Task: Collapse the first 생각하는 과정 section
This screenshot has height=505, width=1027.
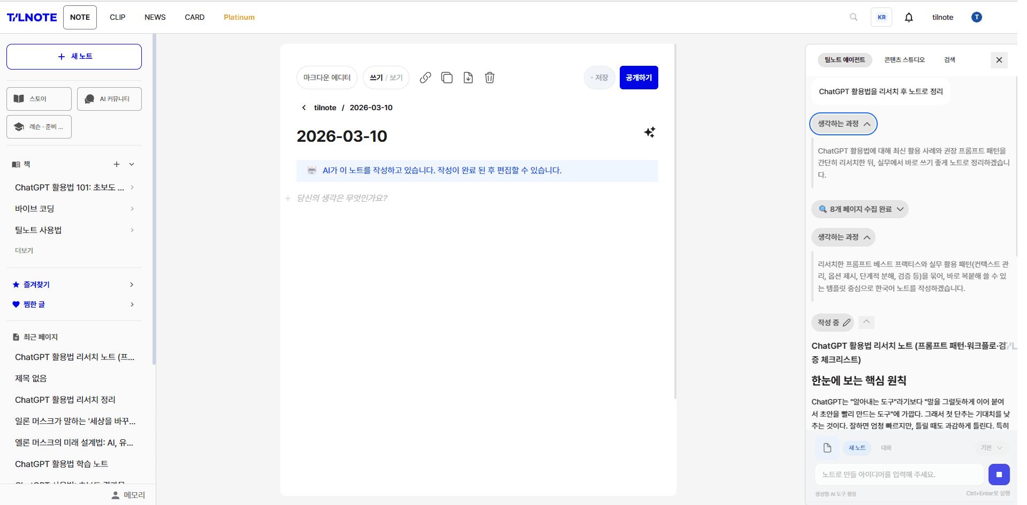Action: click(843, 124)
